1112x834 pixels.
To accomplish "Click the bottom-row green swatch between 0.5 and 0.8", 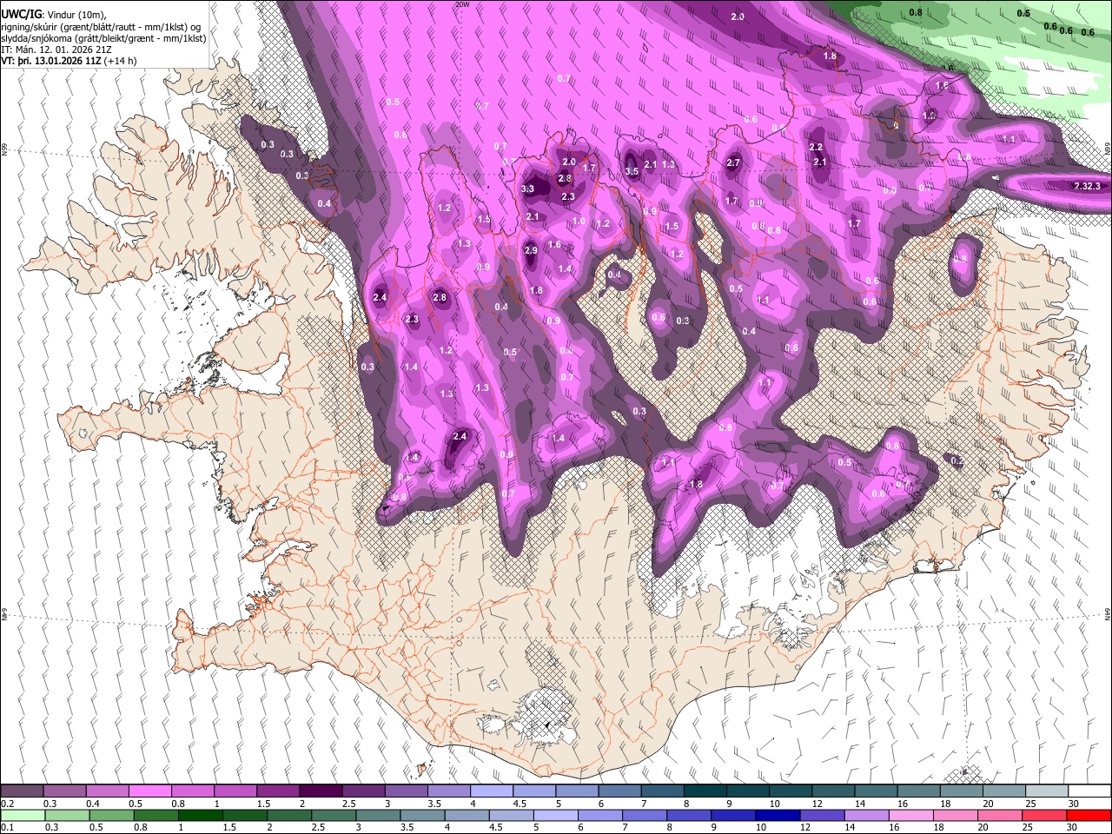I will coord(111,816).
